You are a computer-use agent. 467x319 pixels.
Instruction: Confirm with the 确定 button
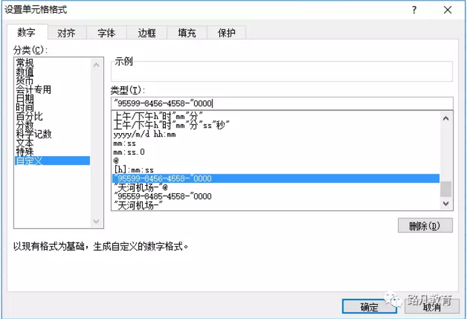coord(370,306)
